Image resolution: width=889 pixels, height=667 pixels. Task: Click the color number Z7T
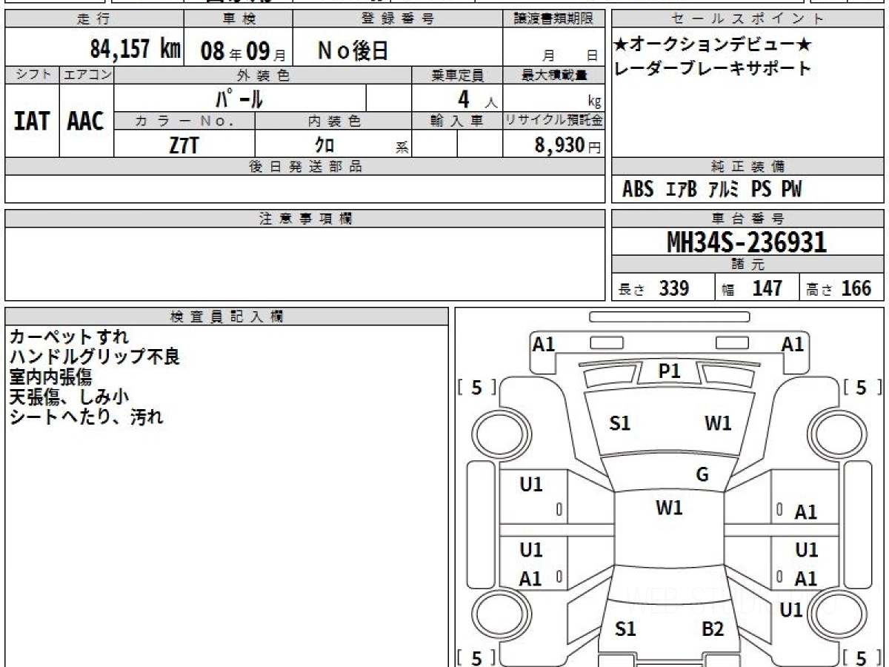[184, 145]
